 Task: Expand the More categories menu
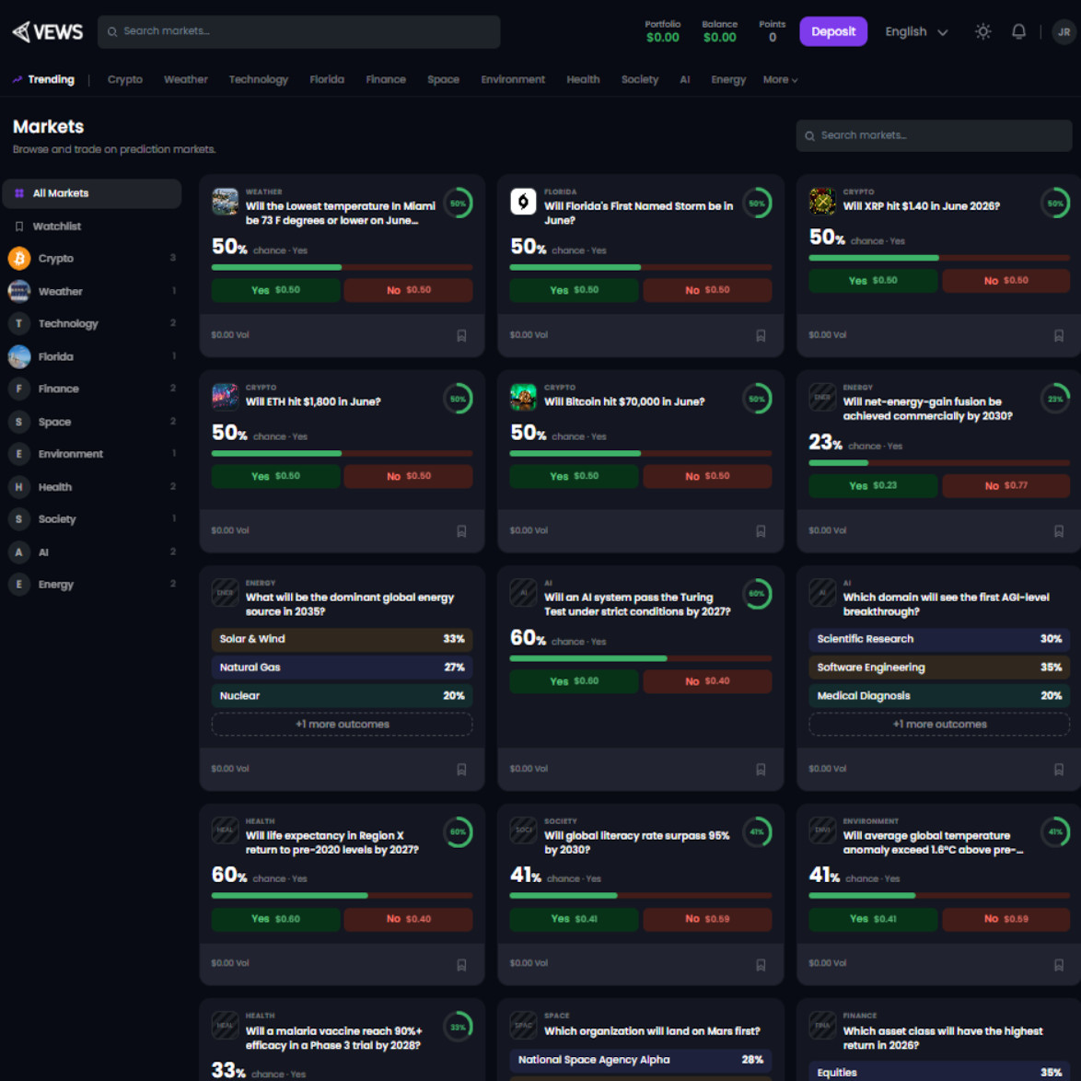coord(780,79)
